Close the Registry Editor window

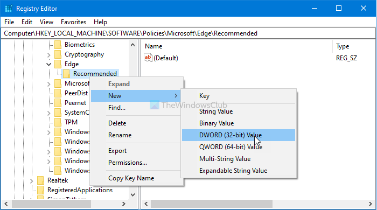coord(364,9)
